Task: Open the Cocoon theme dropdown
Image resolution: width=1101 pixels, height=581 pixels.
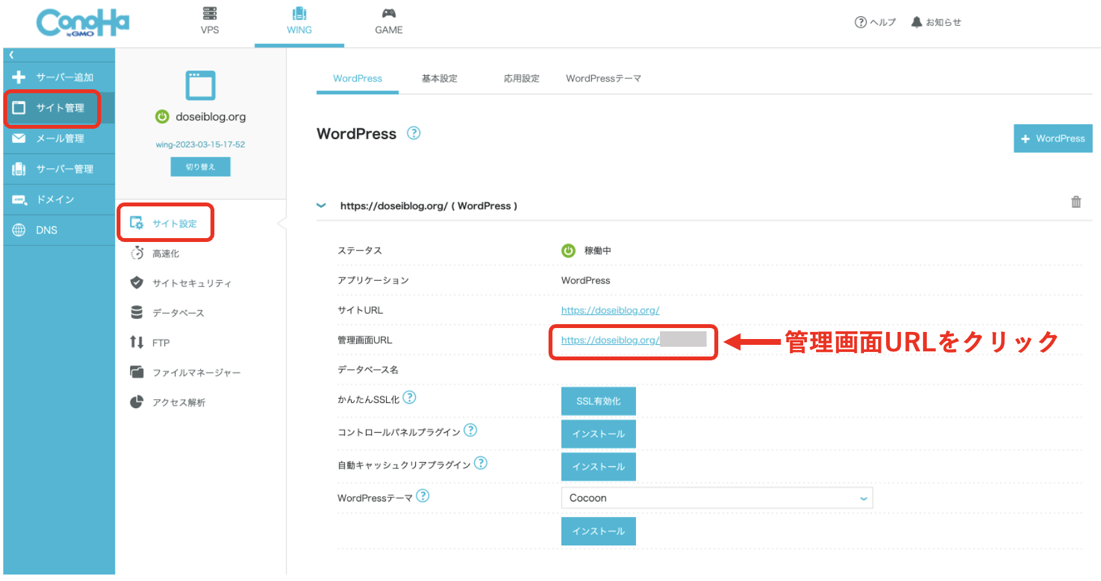Action: pos(717,498)
